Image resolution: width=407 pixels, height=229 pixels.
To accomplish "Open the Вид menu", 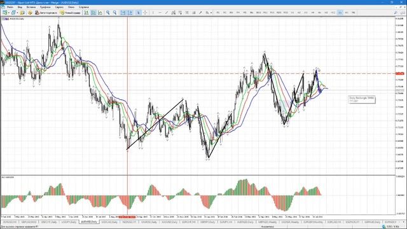I will tap(20, 7).
